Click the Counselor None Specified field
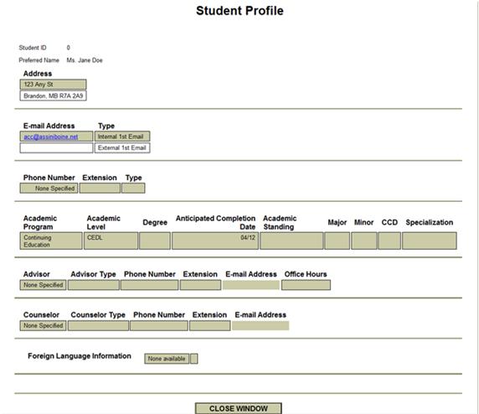The height and width of the screenshot is (414, 479). click(x=43, y=326)
